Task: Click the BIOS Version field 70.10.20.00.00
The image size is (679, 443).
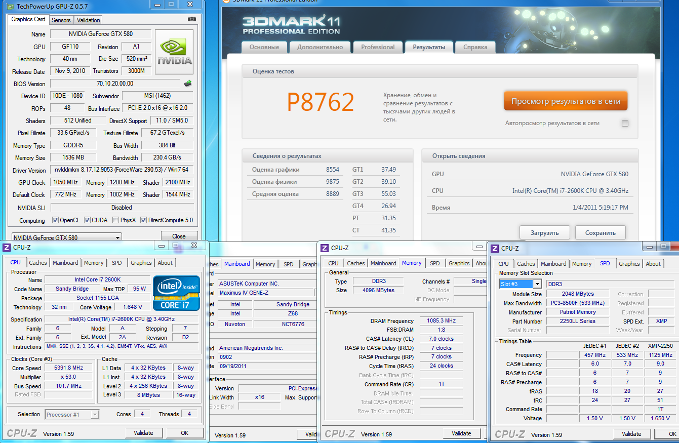Action: click(114, 84)
